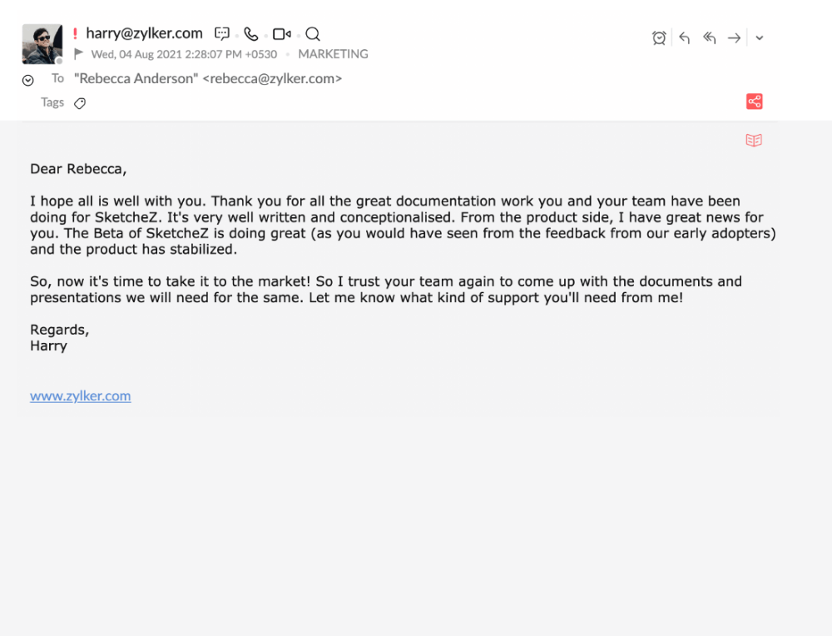Open the more actions dropdown arrow
Image resolution: width=832 pixels, height=636 pixels.
[x=760, y=37]
